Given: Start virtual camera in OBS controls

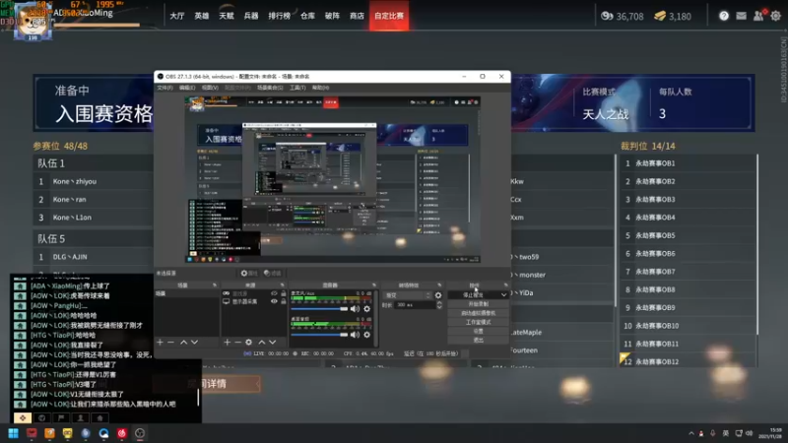Looking at the screenshot, I should click(478, 313).
